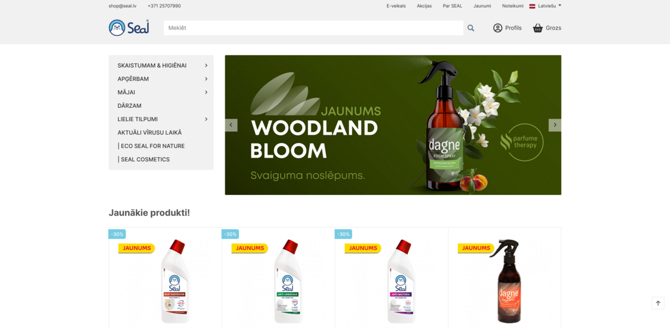Image resolution: width=670 pixels, height=328 pixels.
Task: Click the shop@seal.lv email link
Action: coord(122,6)
